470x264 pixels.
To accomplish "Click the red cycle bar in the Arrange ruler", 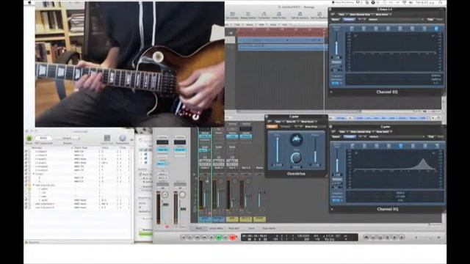I will (x=281, y=32).
